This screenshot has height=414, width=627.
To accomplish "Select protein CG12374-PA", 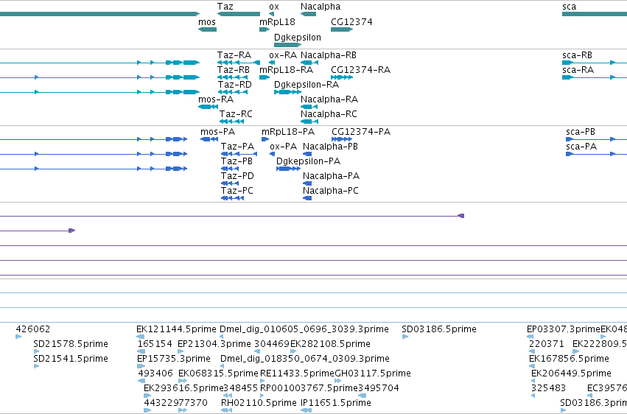I will coord(361,132).
